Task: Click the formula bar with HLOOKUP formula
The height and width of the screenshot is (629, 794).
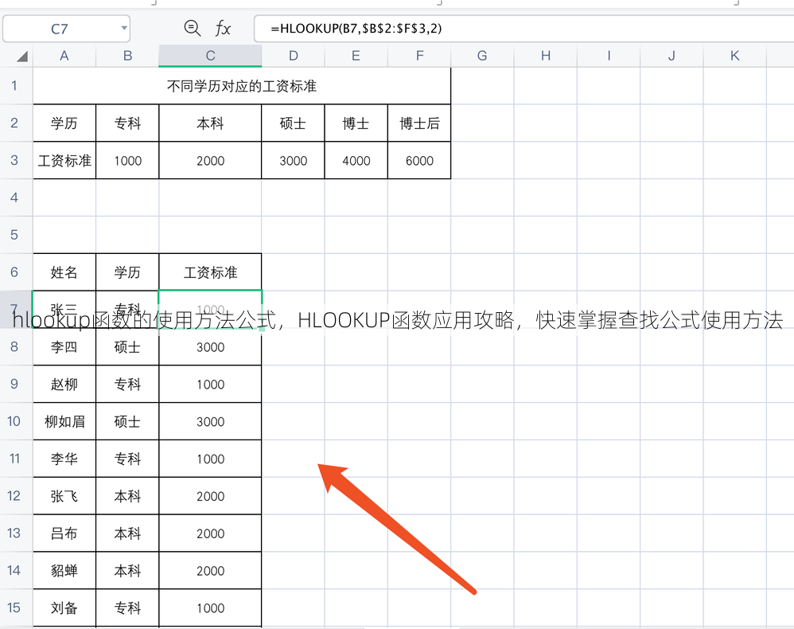Action: coord(523,29)
